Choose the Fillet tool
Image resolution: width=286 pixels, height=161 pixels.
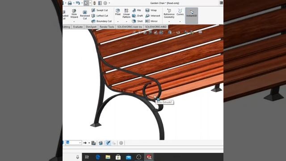[118, 12]
